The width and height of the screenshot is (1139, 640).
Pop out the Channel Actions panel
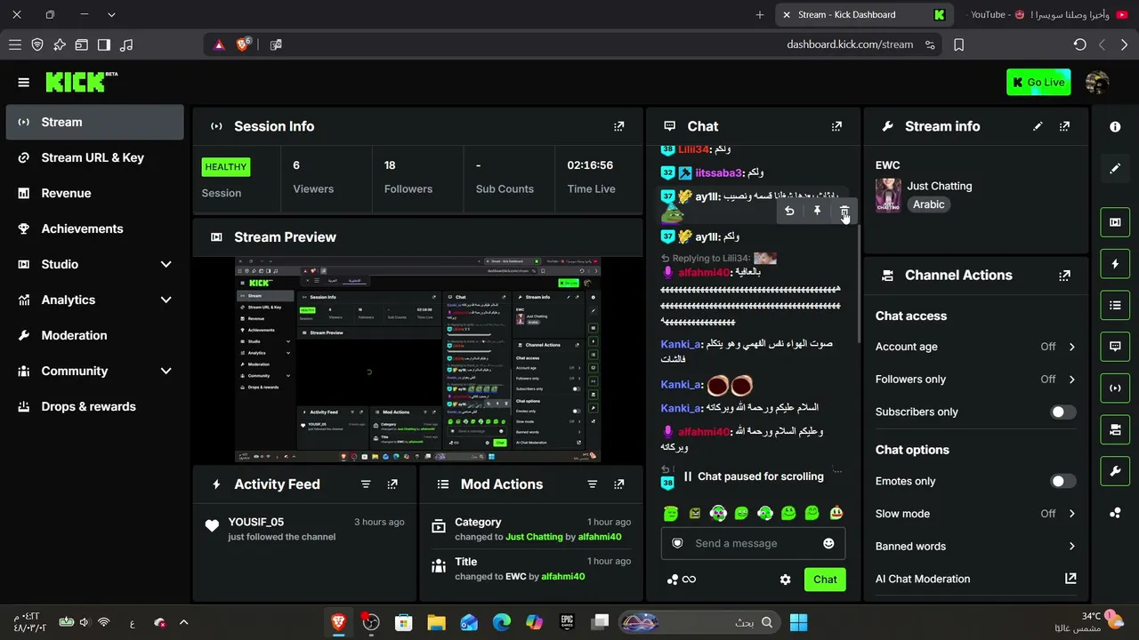click(x=1064, y=276)
